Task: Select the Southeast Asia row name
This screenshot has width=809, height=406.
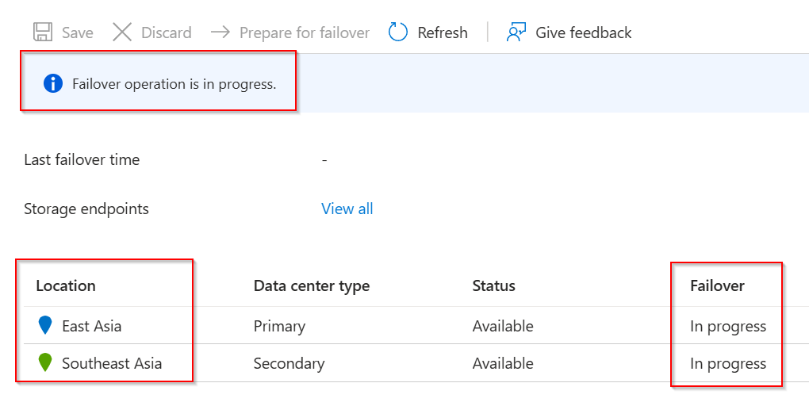Action: (x=112, y=363)
